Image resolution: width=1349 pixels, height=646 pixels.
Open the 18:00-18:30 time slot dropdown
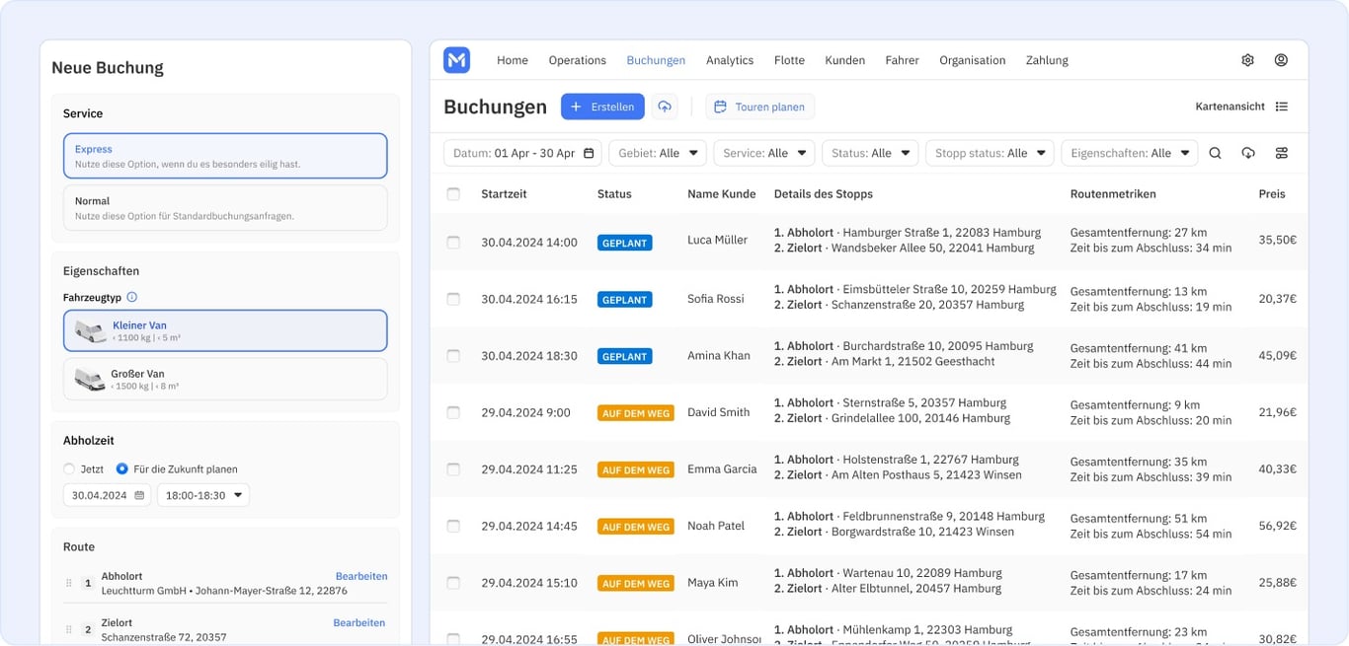click(203, 495)
